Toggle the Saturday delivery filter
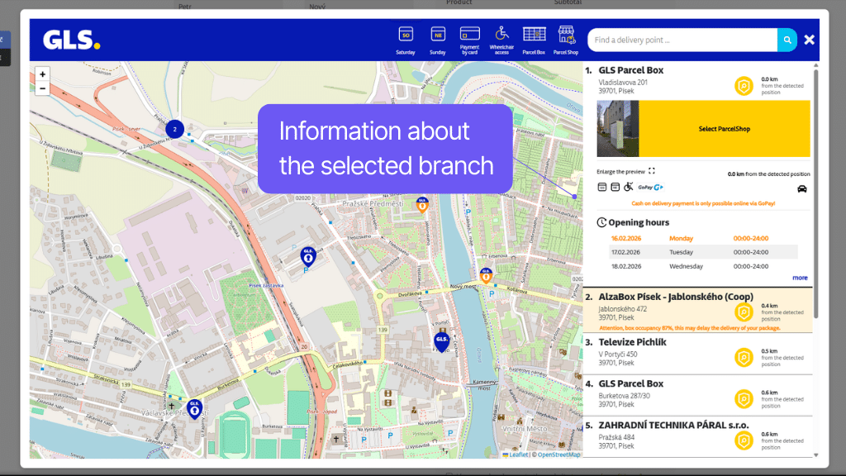 [405, 40]
